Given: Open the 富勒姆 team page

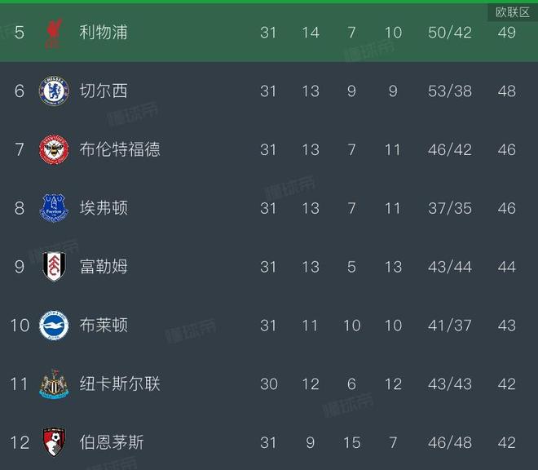Looking at the screenshot, I should 104,267.
